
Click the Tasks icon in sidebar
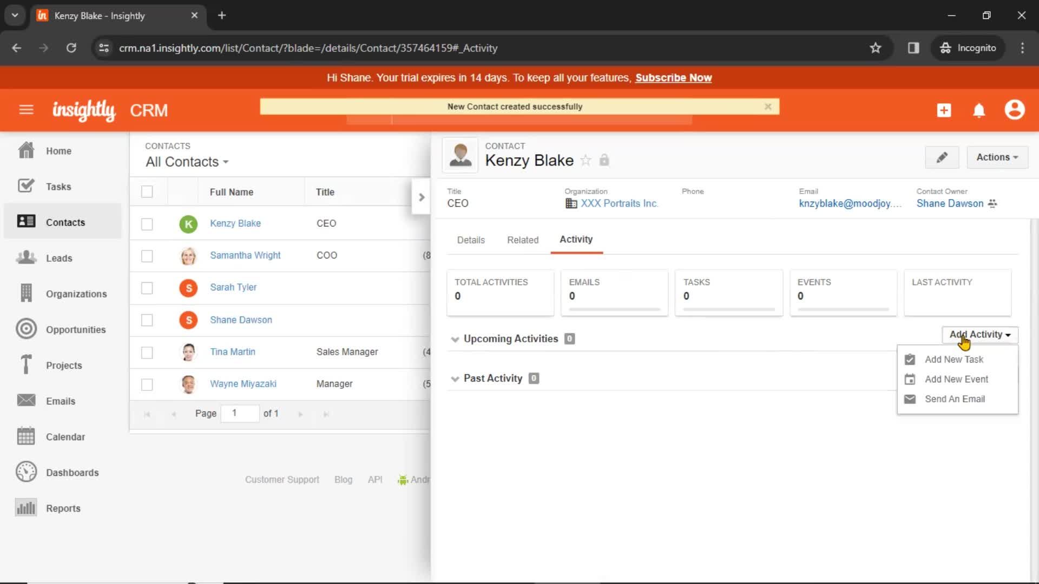point(26,186)
